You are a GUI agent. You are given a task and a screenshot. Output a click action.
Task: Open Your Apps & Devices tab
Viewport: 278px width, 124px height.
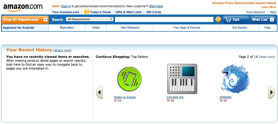point(187,27)
